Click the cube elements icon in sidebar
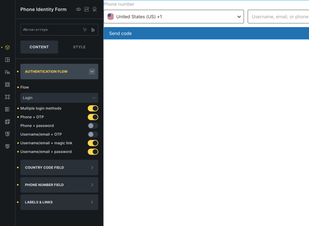 point(7,47)
